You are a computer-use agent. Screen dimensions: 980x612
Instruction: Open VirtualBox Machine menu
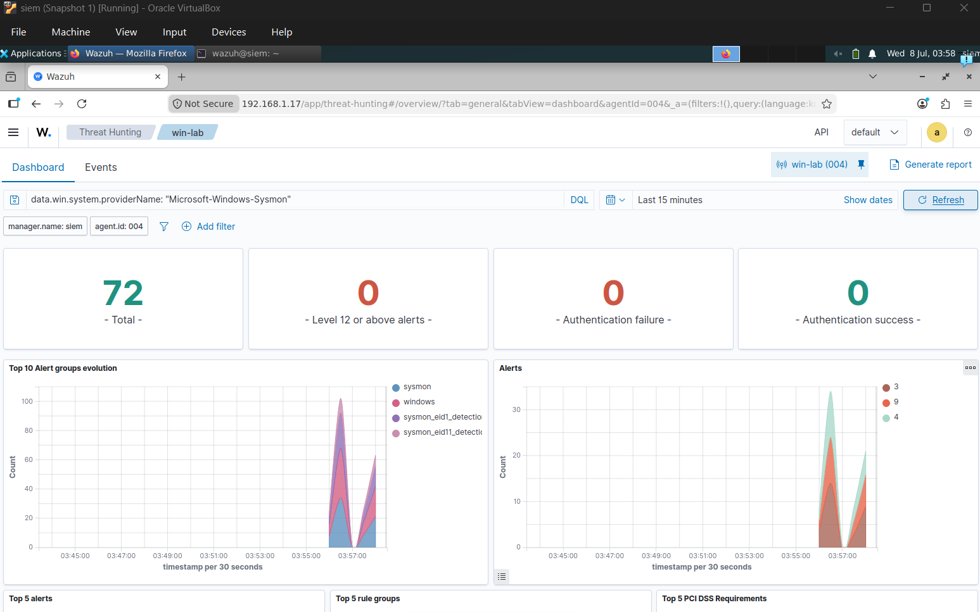coord(71,32)
